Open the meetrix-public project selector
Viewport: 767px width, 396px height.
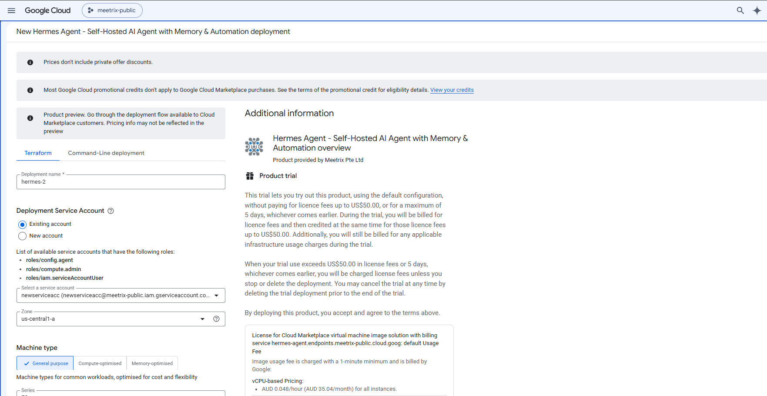[112, 10]
